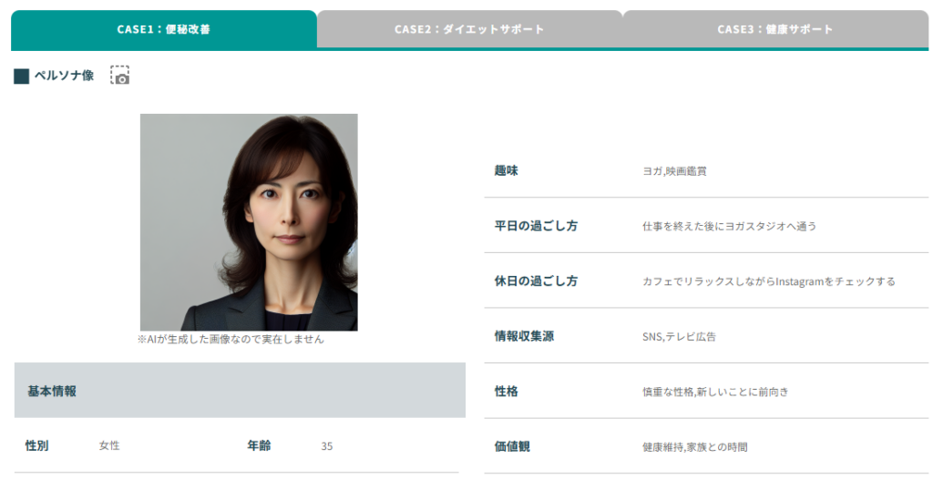Click the 価値観 row label

(512, 446)
